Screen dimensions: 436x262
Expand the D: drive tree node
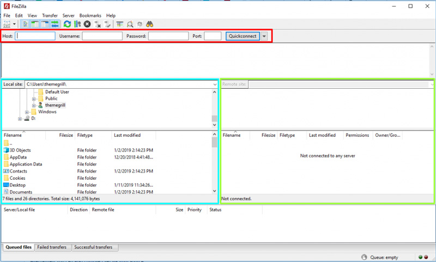coord(20,119)
